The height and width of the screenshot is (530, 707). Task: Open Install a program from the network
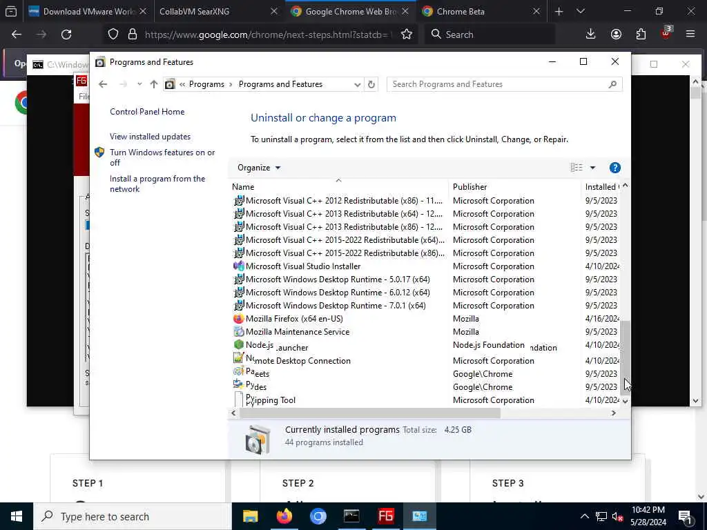[x=157, y=184]
